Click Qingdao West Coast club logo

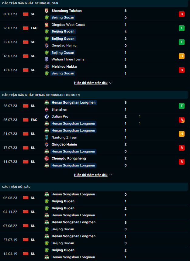pos(47,25)
